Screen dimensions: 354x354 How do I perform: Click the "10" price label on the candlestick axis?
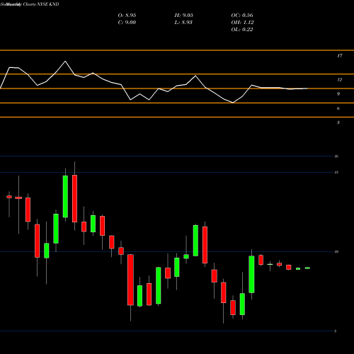coord(336,251)
